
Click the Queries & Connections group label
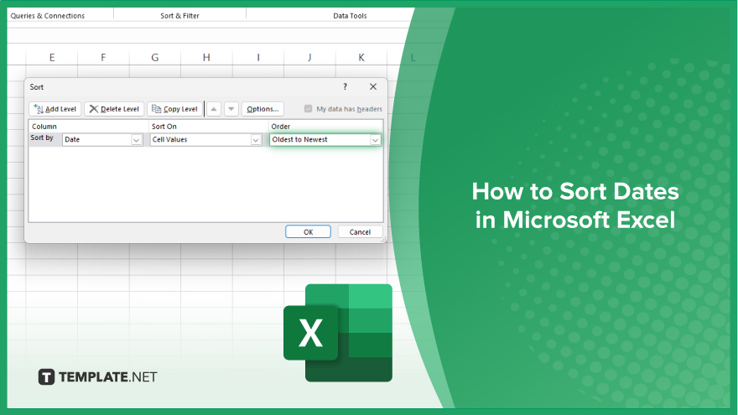[x=48, y=16]
